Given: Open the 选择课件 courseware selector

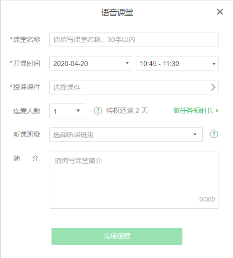Looking at the screenshot, I should 134,87.
